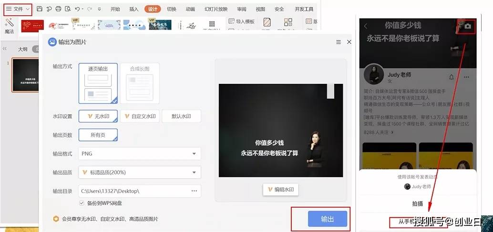Click the camera icon on phone screen
493x232 pixels.
tap(468, 26)
